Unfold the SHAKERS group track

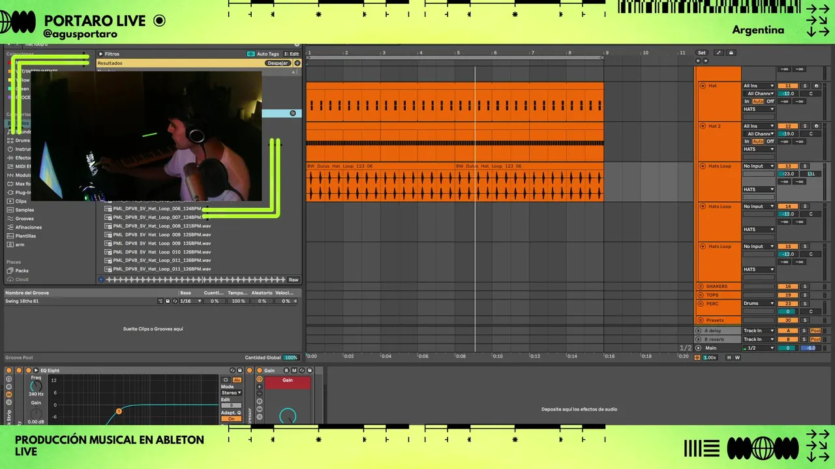[701, 287]
